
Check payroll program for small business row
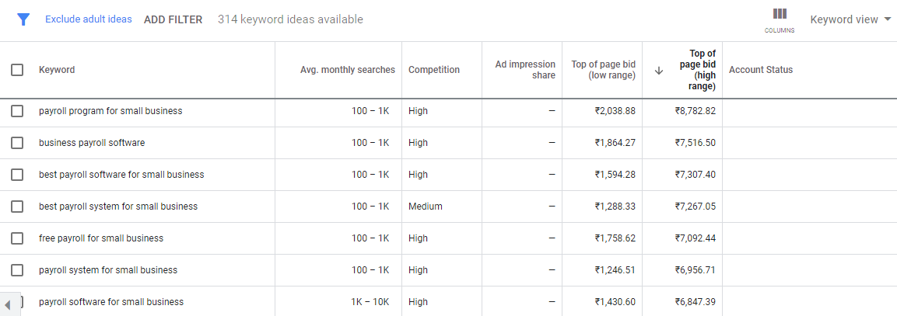click(17, 111)
